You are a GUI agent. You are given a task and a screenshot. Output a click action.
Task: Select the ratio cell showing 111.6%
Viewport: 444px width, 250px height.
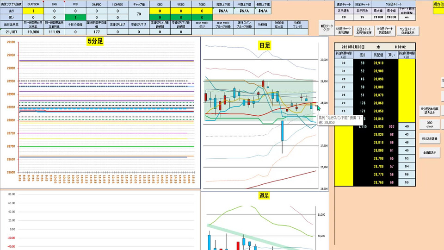tap(55, 32)
